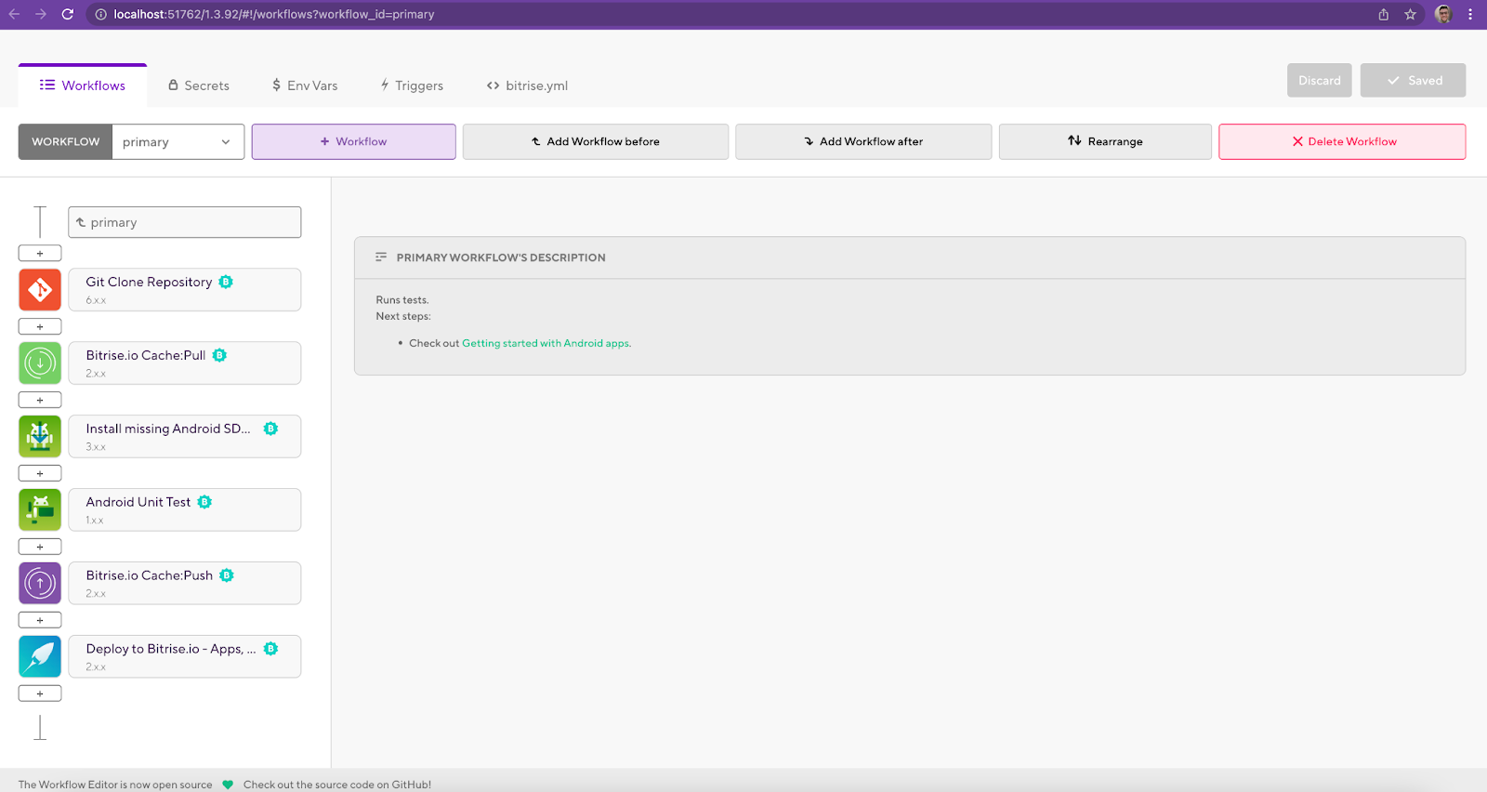Open the Secrets tab
Viewport: 1487px width, 792px height.
[199, 86]
